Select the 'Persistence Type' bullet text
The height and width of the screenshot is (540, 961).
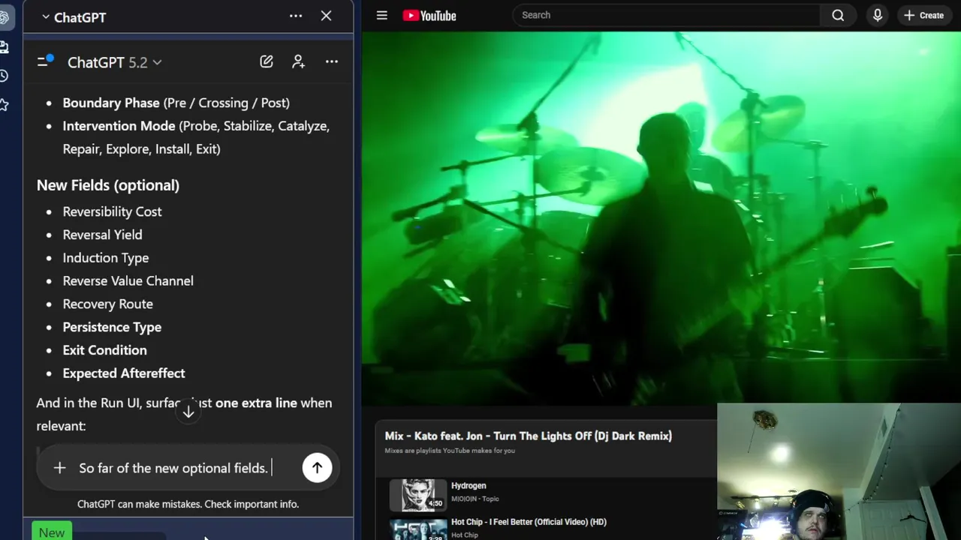click(112, 327)
